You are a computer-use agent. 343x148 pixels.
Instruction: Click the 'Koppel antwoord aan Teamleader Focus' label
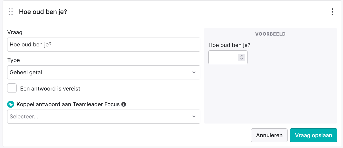click(68, 104)
